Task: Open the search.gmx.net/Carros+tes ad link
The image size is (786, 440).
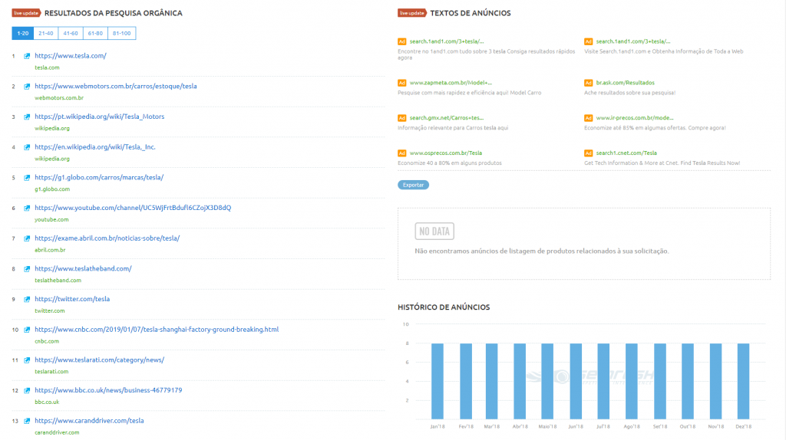Action: pos(447,118)
